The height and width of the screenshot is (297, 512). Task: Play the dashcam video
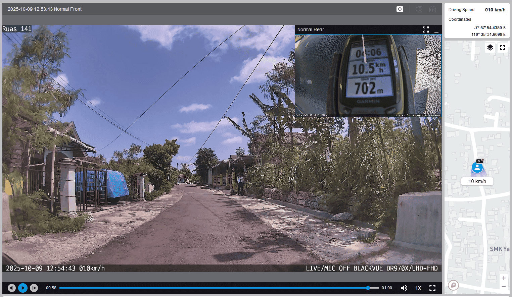coord(23,288)
